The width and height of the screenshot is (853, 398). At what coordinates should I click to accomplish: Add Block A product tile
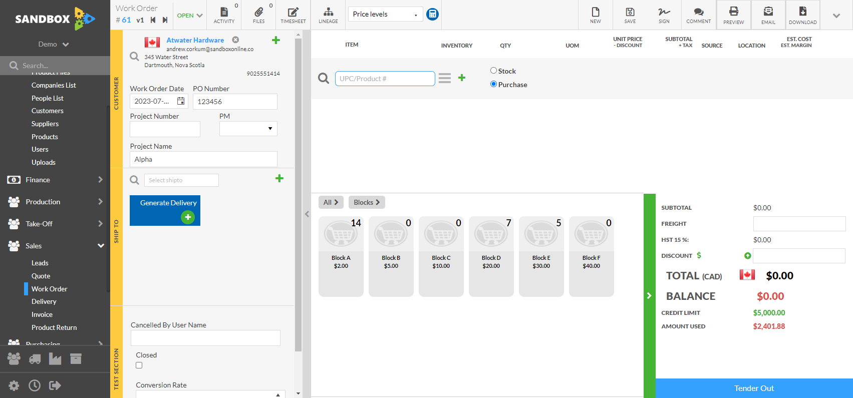[341, 256]
